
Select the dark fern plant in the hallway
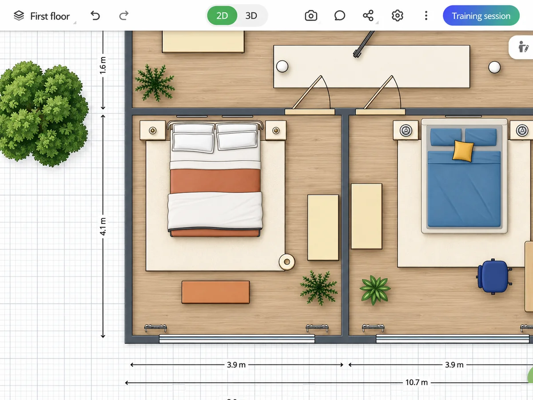click(154, 83)
